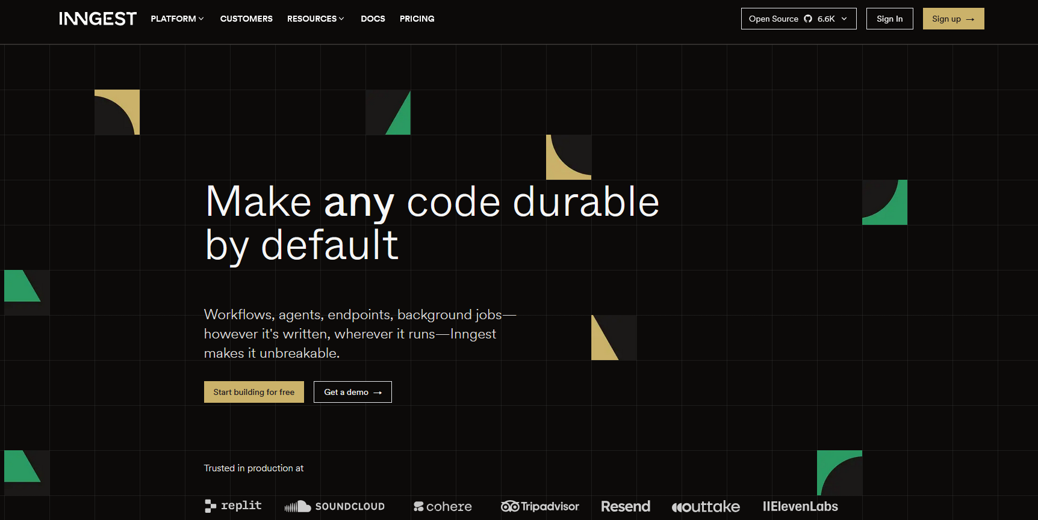
Task: Click the Cohere logo
Action: [443, 506]
